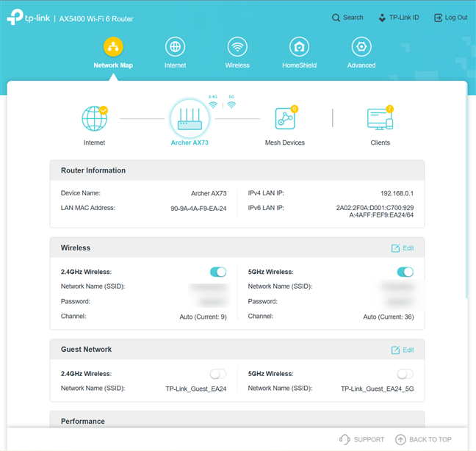Screen dimensions: 476x451
Task: Turn off 5GHz Wireless toggle in Wireless section
Action: click(405, 272)
